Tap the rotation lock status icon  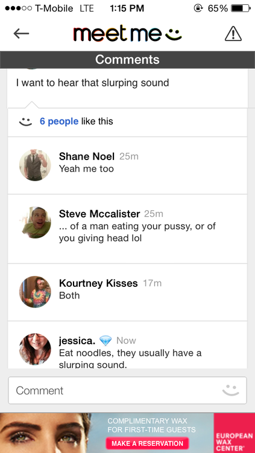coord(198,8)
